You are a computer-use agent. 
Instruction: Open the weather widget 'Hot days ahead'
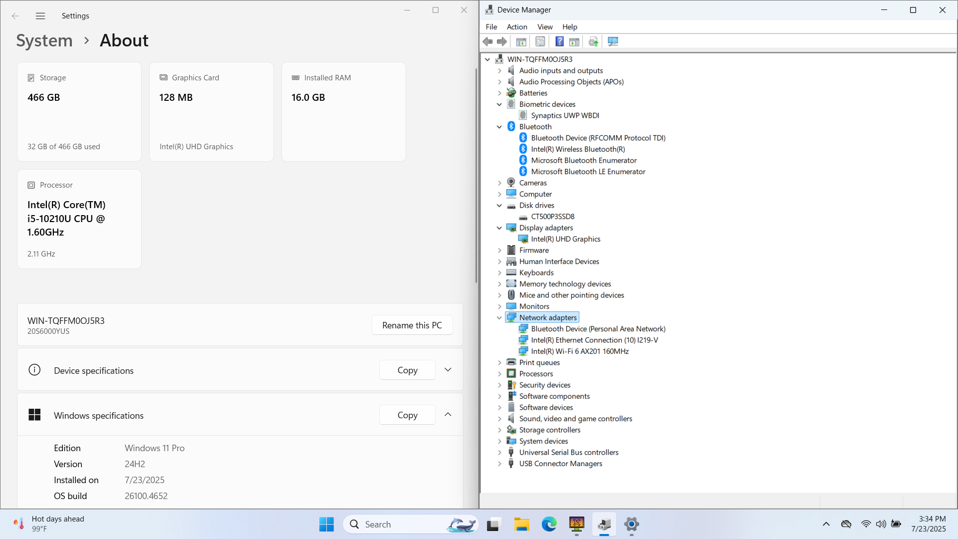pyautogui.click(x=49, y=524)
